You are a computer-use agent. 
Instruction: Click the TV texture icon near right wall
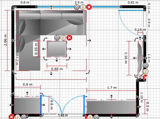146,65
